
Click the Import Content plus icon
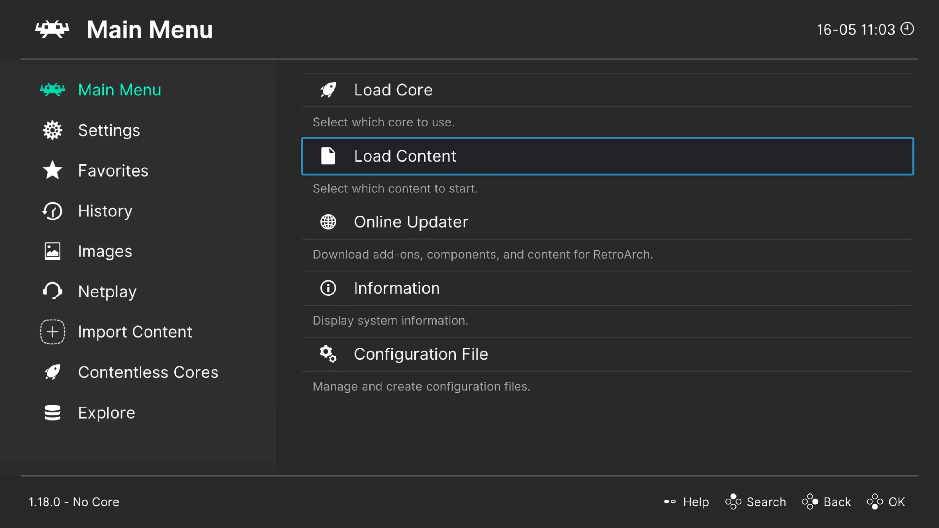click(52, 332)
